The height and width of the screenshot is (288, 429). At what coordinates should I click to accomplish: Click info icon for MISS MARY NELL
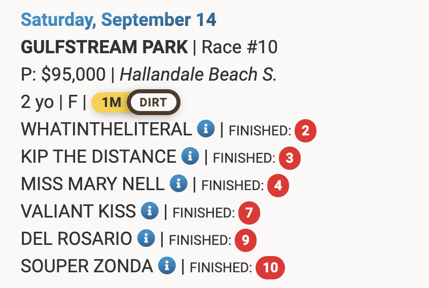[x=178, y=184]
